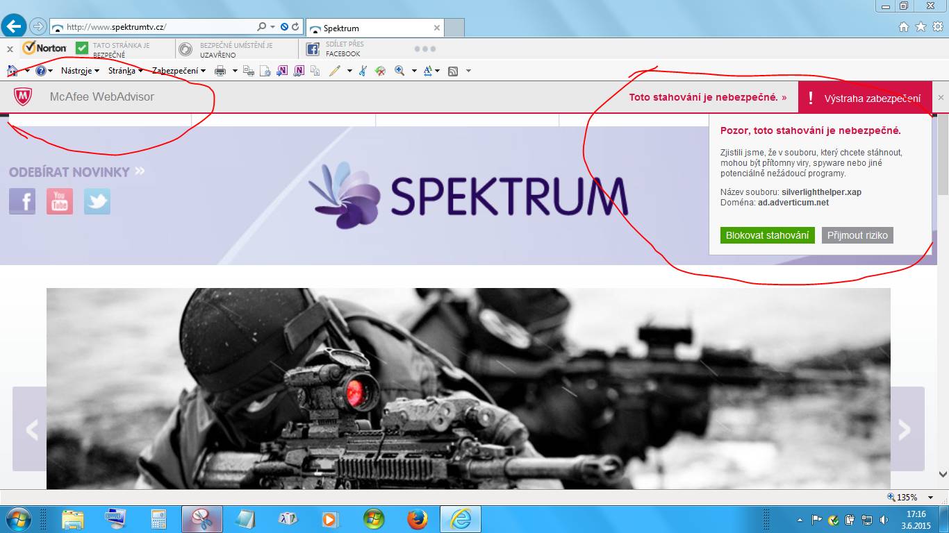Select the Spektrum browser tab
This screenshot has height=533, width=949.
click(x=374, y=28)
